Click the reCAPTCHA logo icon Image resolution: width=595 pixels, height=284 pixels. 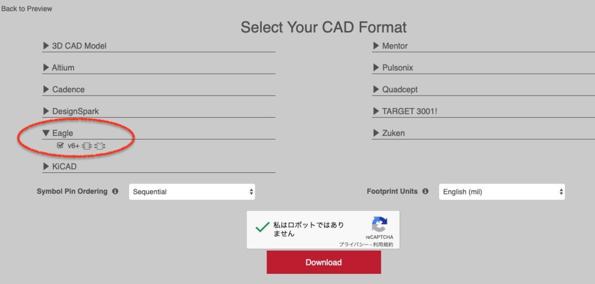(x=379, y=224)
